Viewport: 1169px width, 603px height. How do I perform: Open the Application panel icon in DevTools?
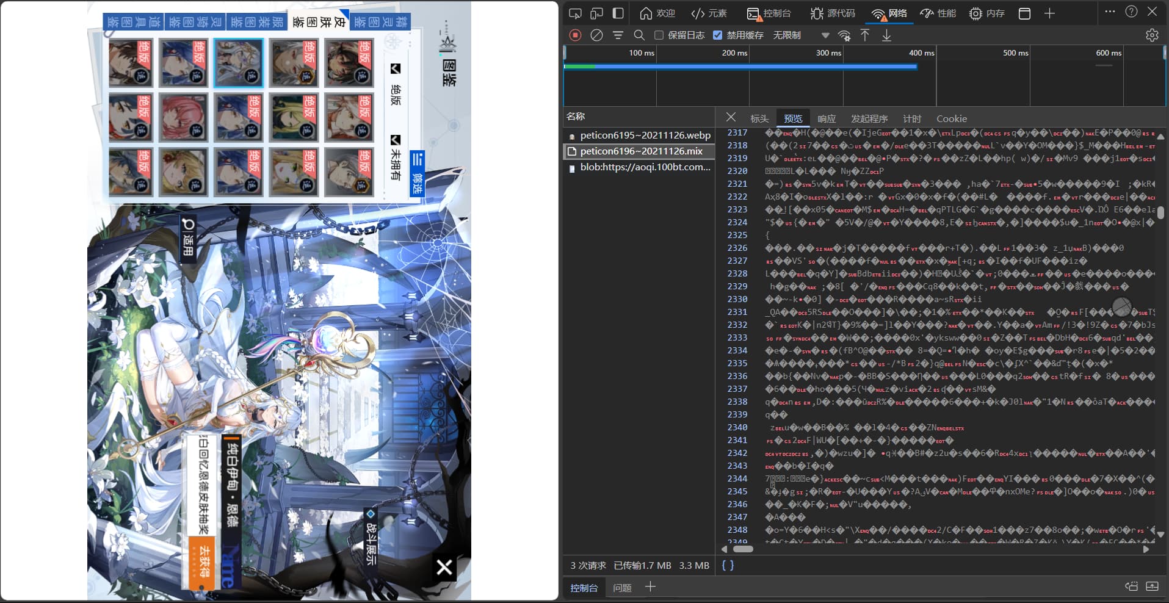click(x=1025, y=13)
